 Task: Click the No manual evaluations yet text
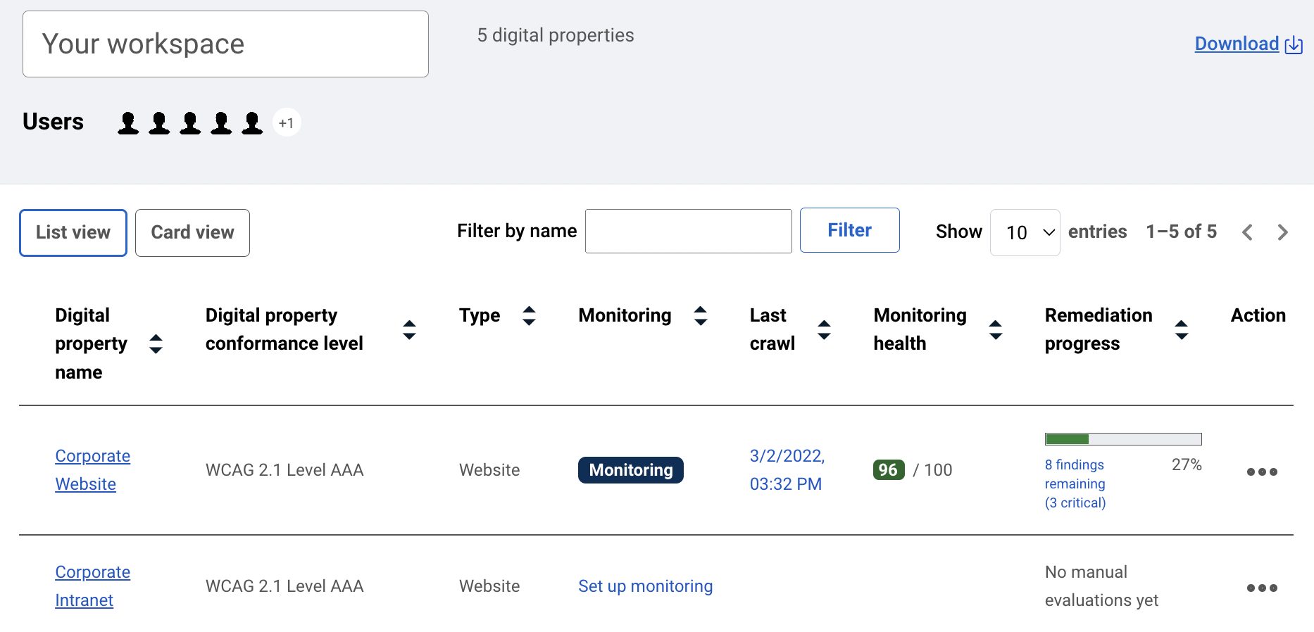pos(1101,586)
